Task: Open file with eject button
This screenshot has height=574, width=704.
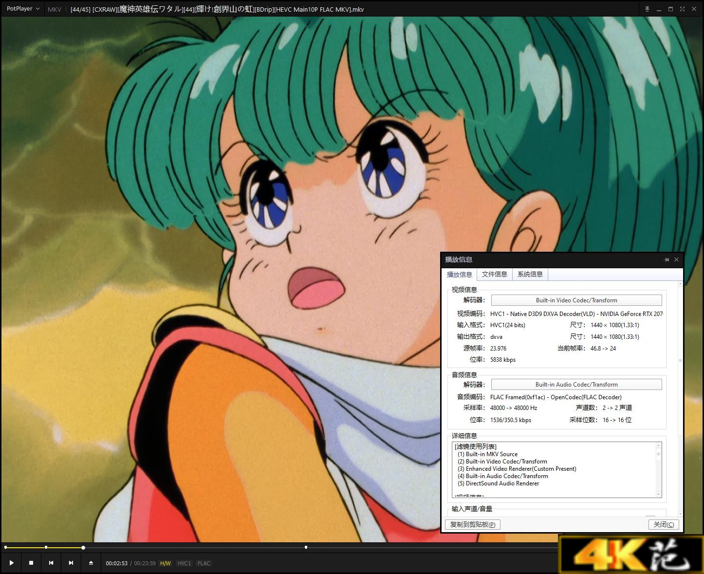Action: 91,563
